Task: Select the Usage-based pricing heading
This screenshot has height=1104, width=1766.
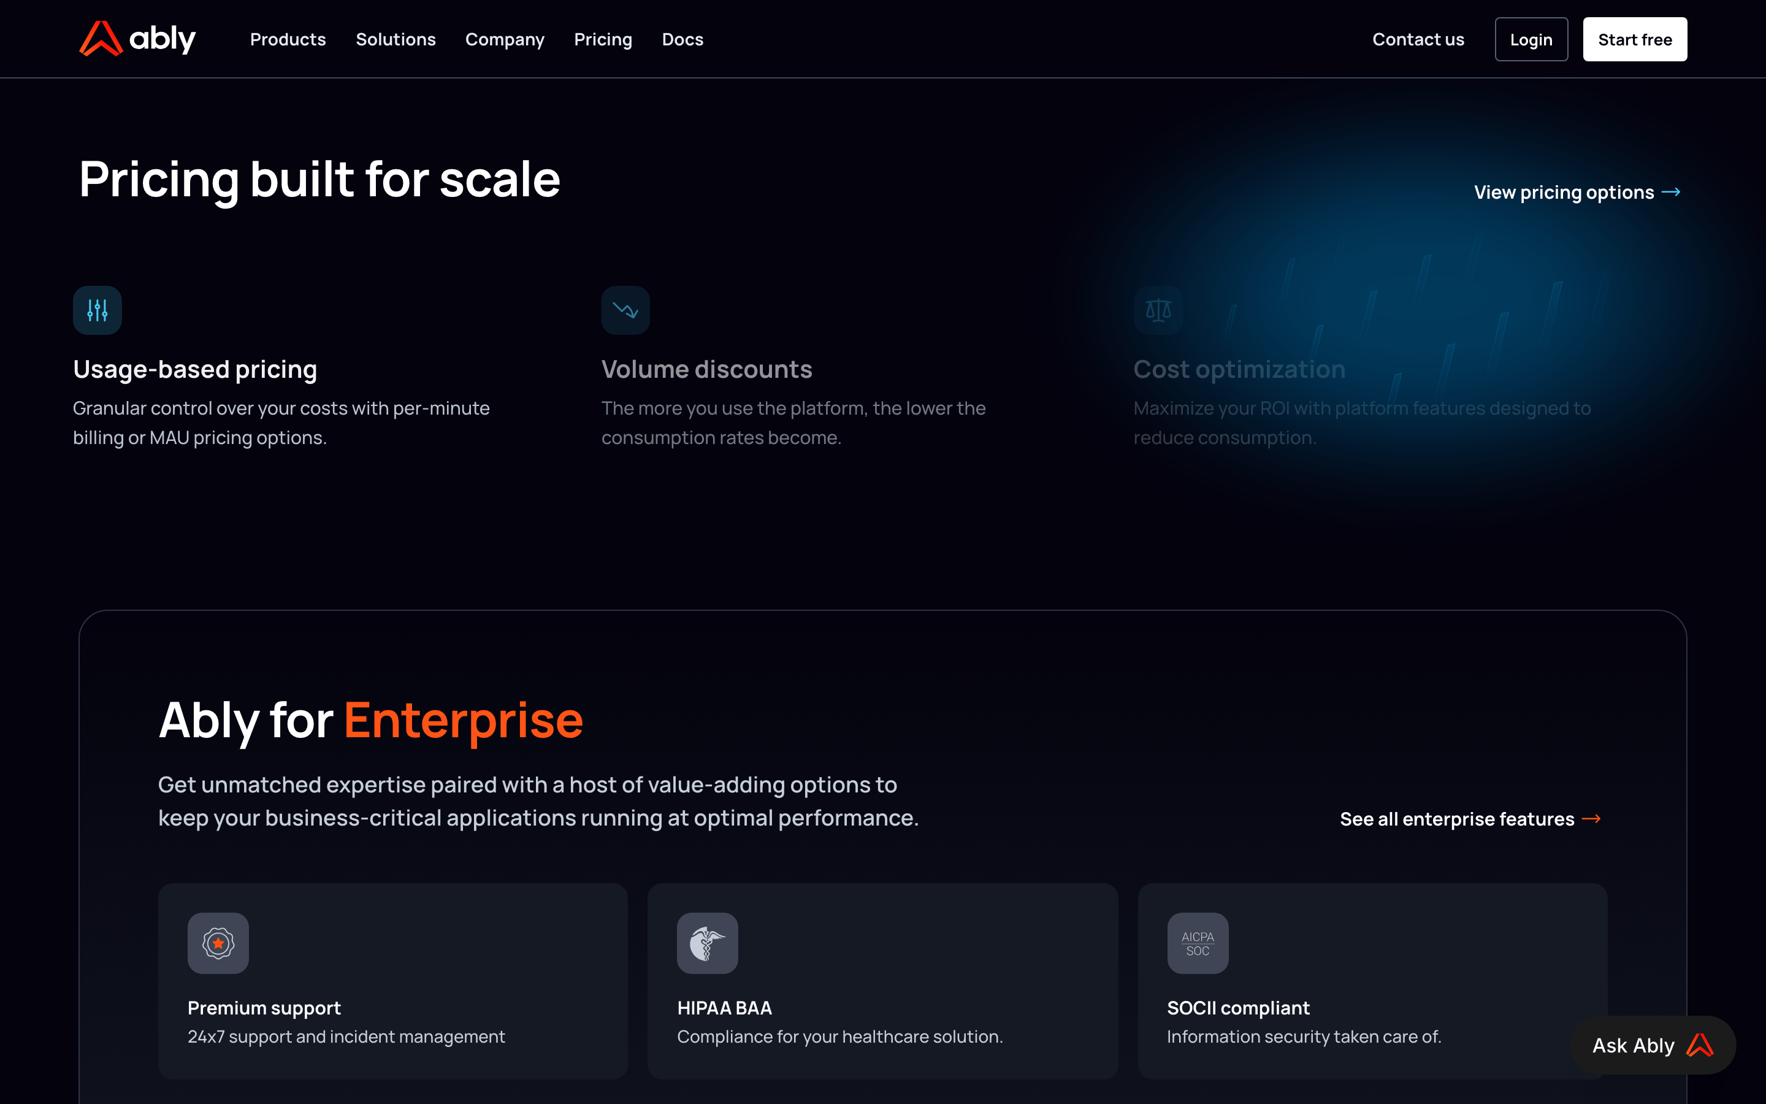Action: [195, 369]
